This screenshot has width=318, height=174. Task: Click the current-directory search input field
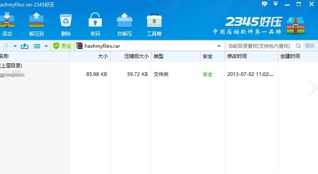pyautogui.click(x=259, y=46)
